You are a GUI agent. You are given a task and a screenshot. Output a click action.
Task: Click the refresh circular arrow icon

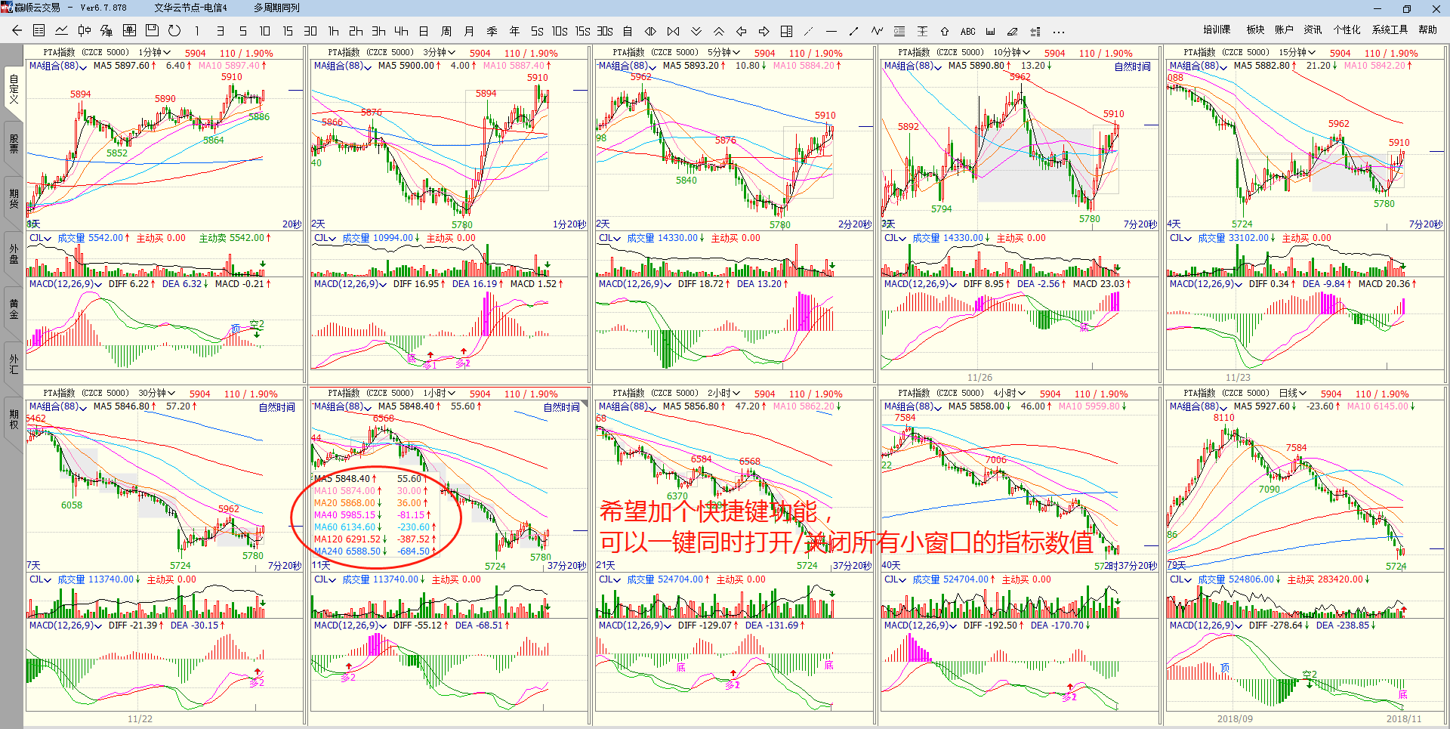click(174, 31)
